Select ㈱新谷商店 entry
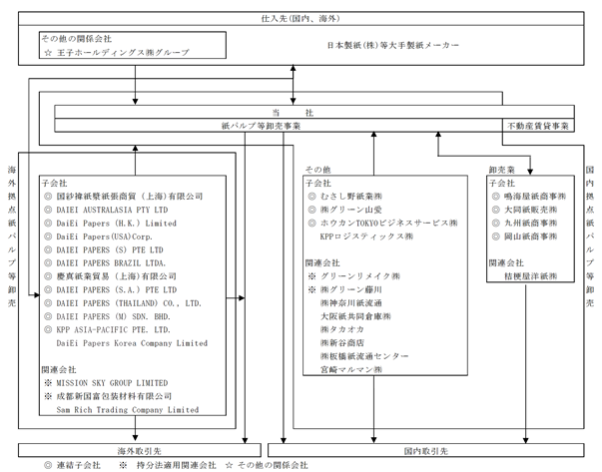Screen dimensions: 602x472 click(342, 343)
